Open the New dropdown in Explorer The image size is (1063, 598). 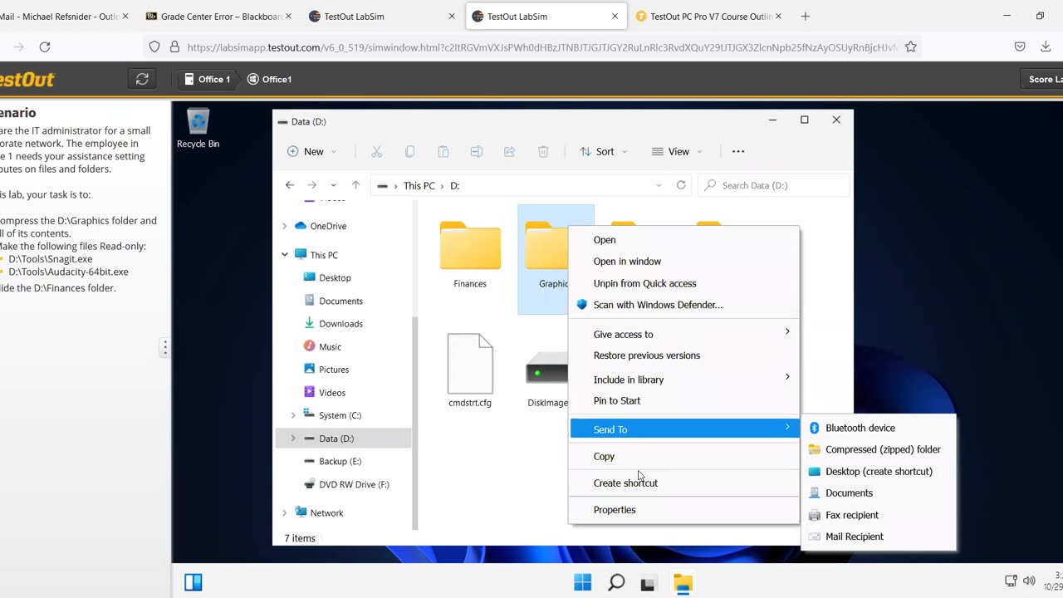(x=311, y=151)
